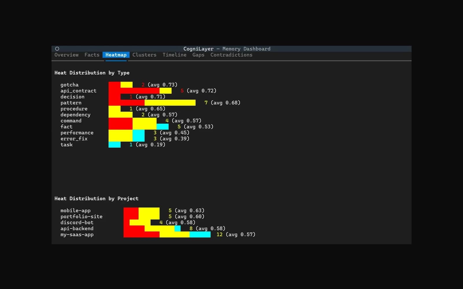Switch to the Overview tab
The image size is (463, 289).
66,55
